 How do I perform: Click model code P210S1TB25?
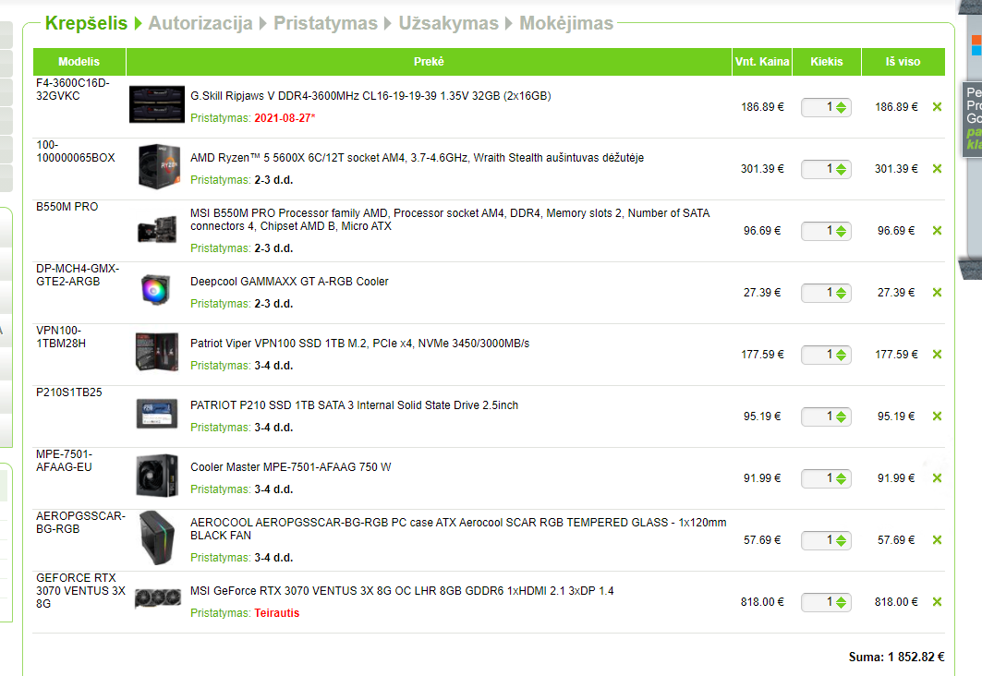tap(69, 392)
